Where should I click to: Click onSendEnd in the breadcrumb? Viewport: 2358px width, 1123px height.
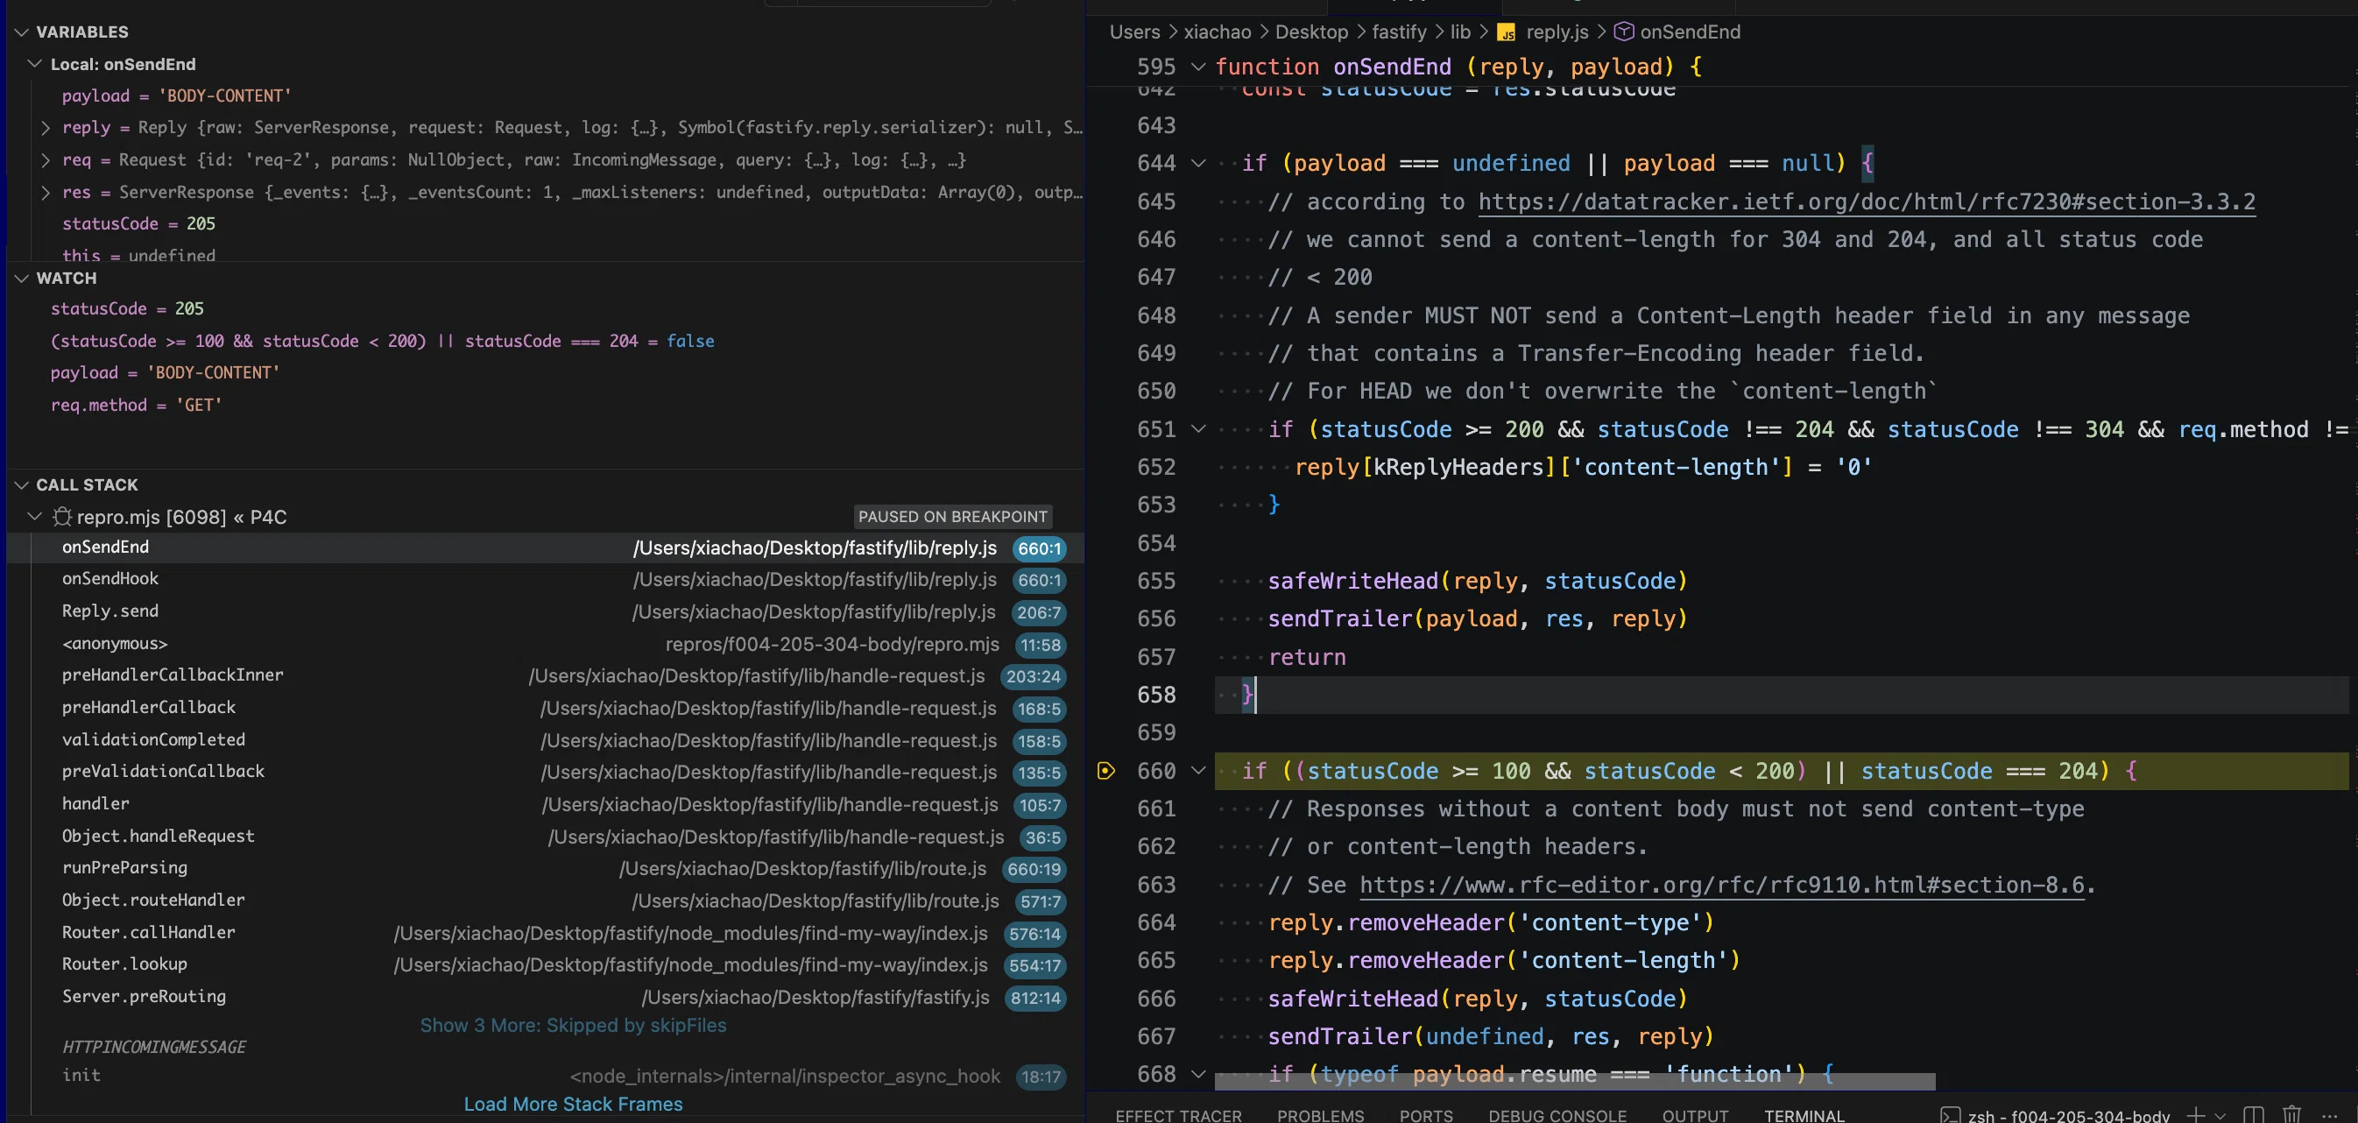[x=1690, y=32]
